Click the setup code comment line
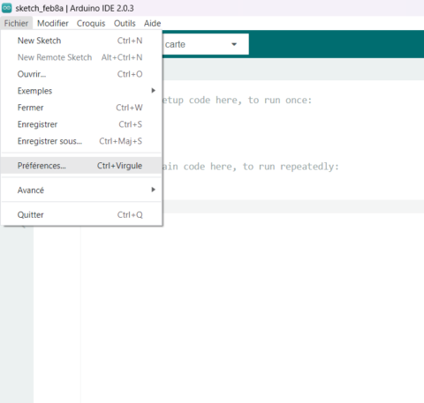 [x=237, y=101]
